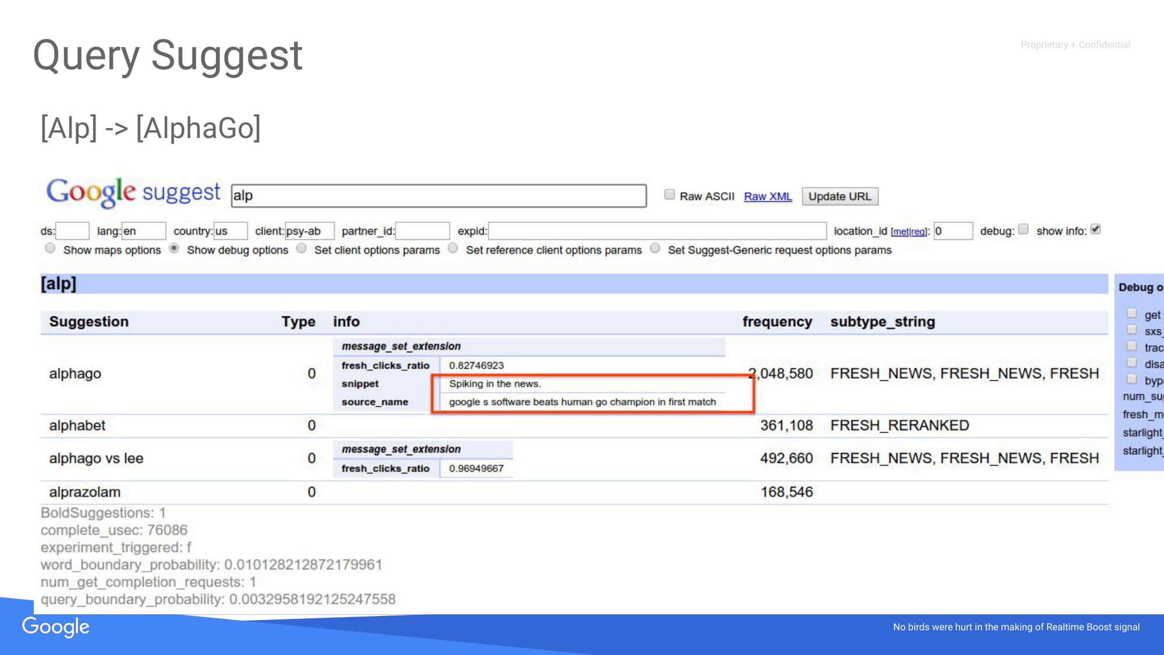Click the Update URL button

click(x=840, y=196)
